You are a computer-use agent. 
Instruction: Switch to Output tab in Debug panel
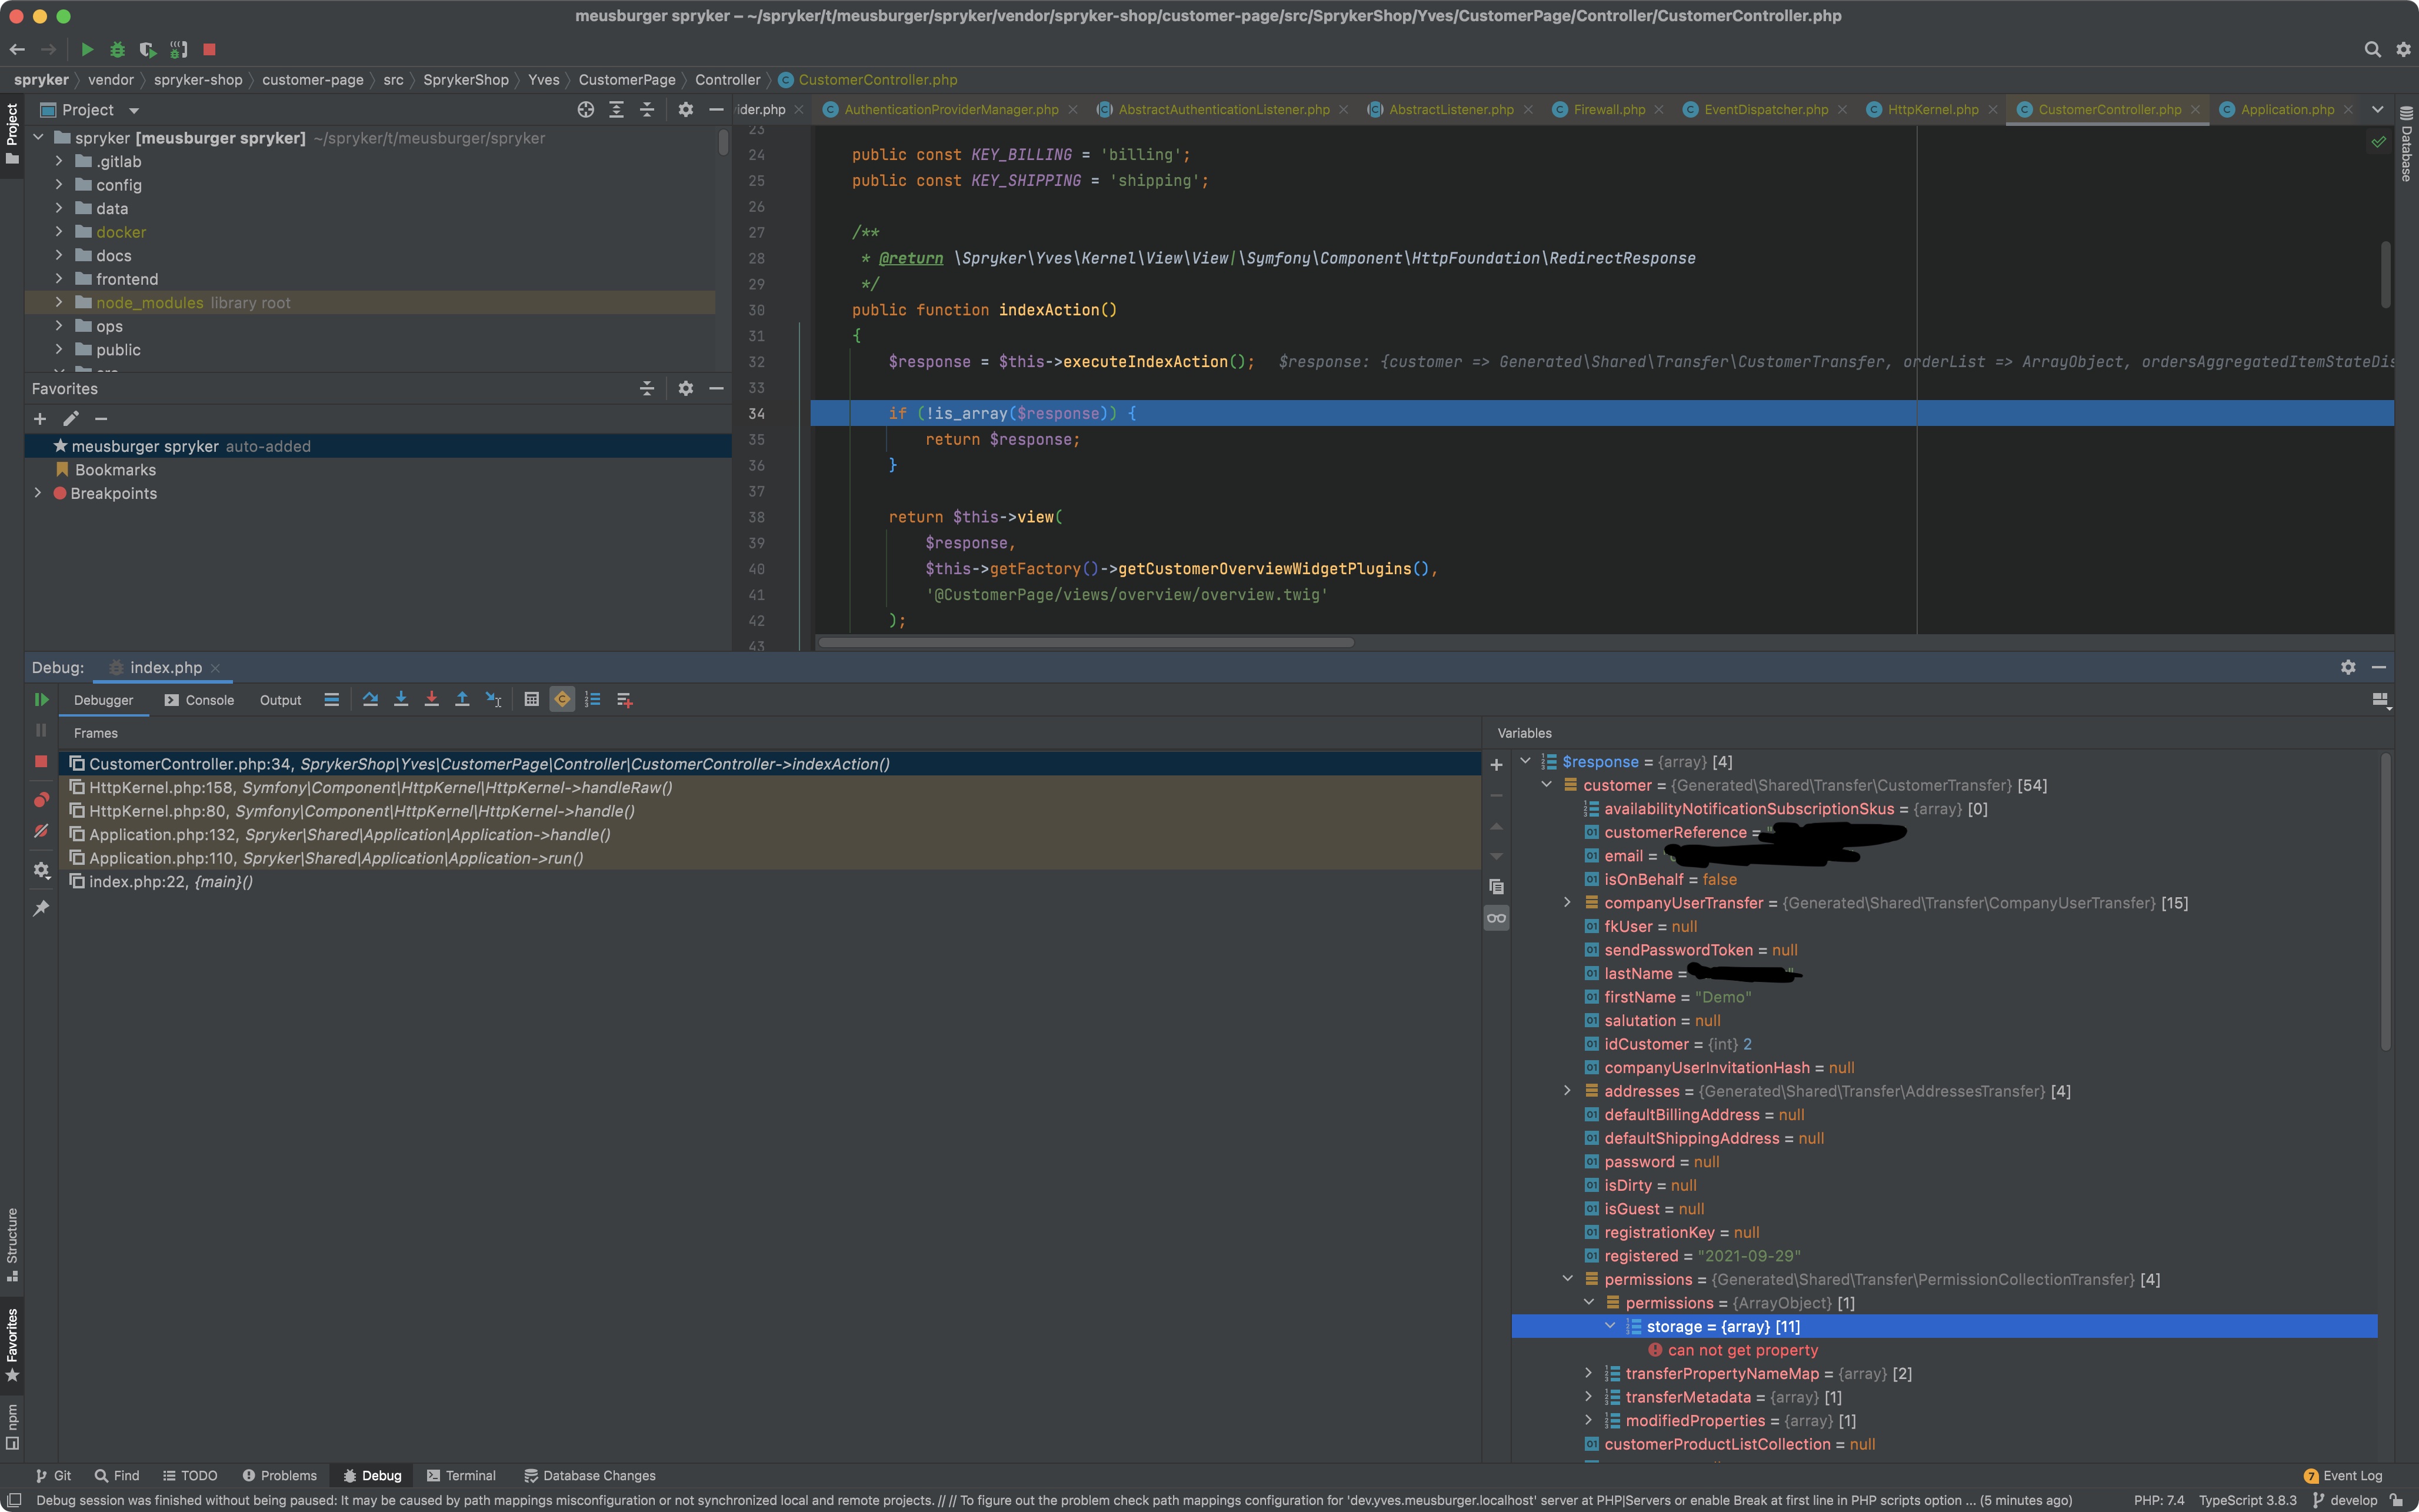pos(280,700)
